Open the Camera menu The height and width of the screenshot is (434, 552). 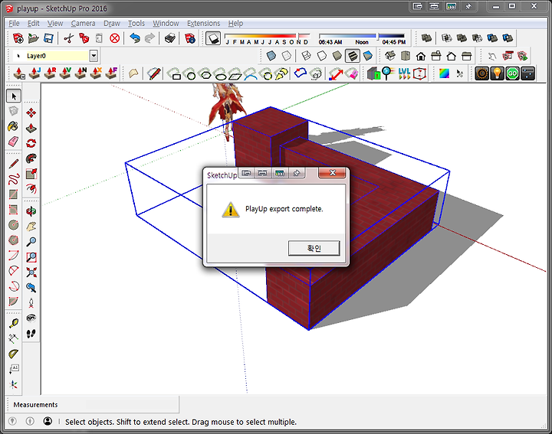tap(83, 23)
